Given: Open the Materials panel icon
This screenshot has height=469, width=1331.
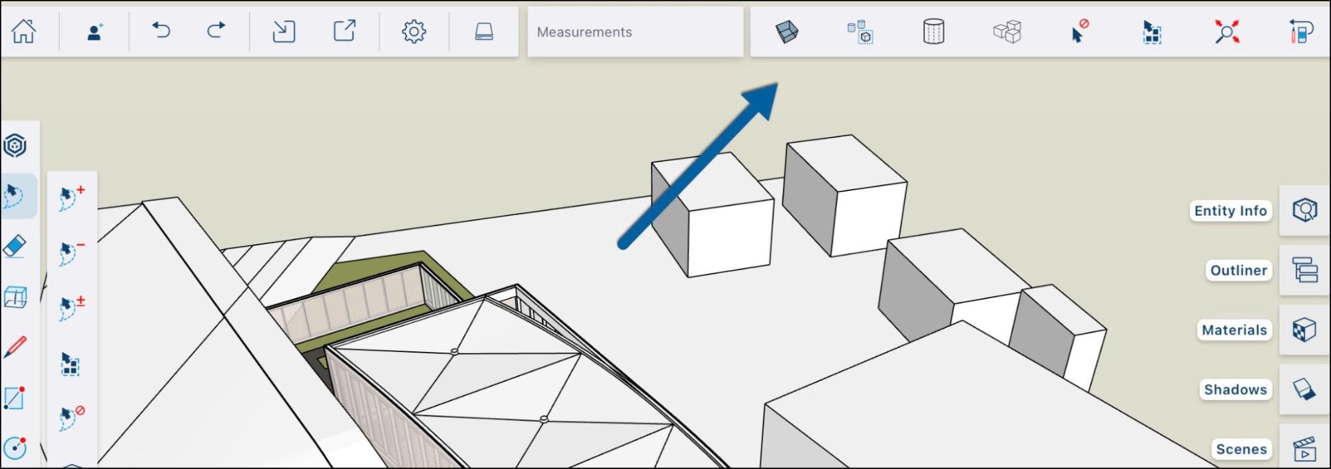Looking at the screenshot, I should [1304, 330].
